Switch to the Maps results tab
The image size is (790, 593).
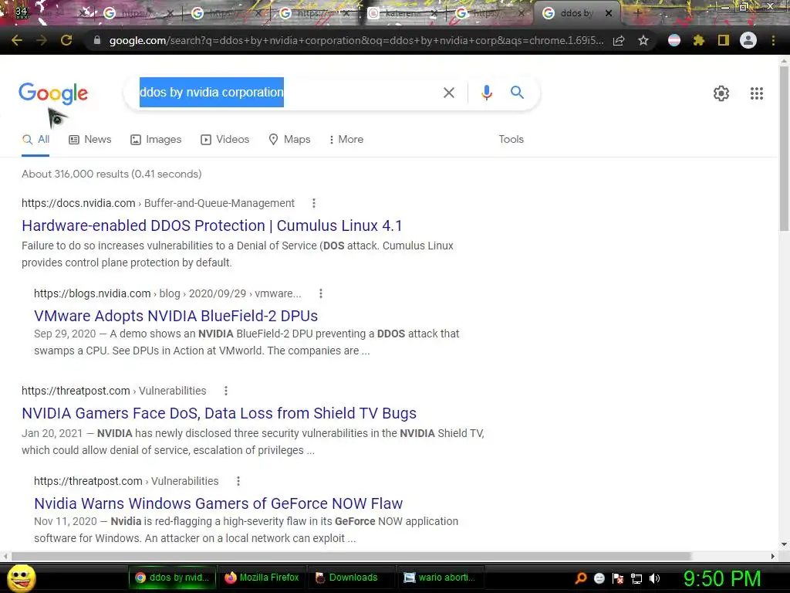(x=289, y=139)
